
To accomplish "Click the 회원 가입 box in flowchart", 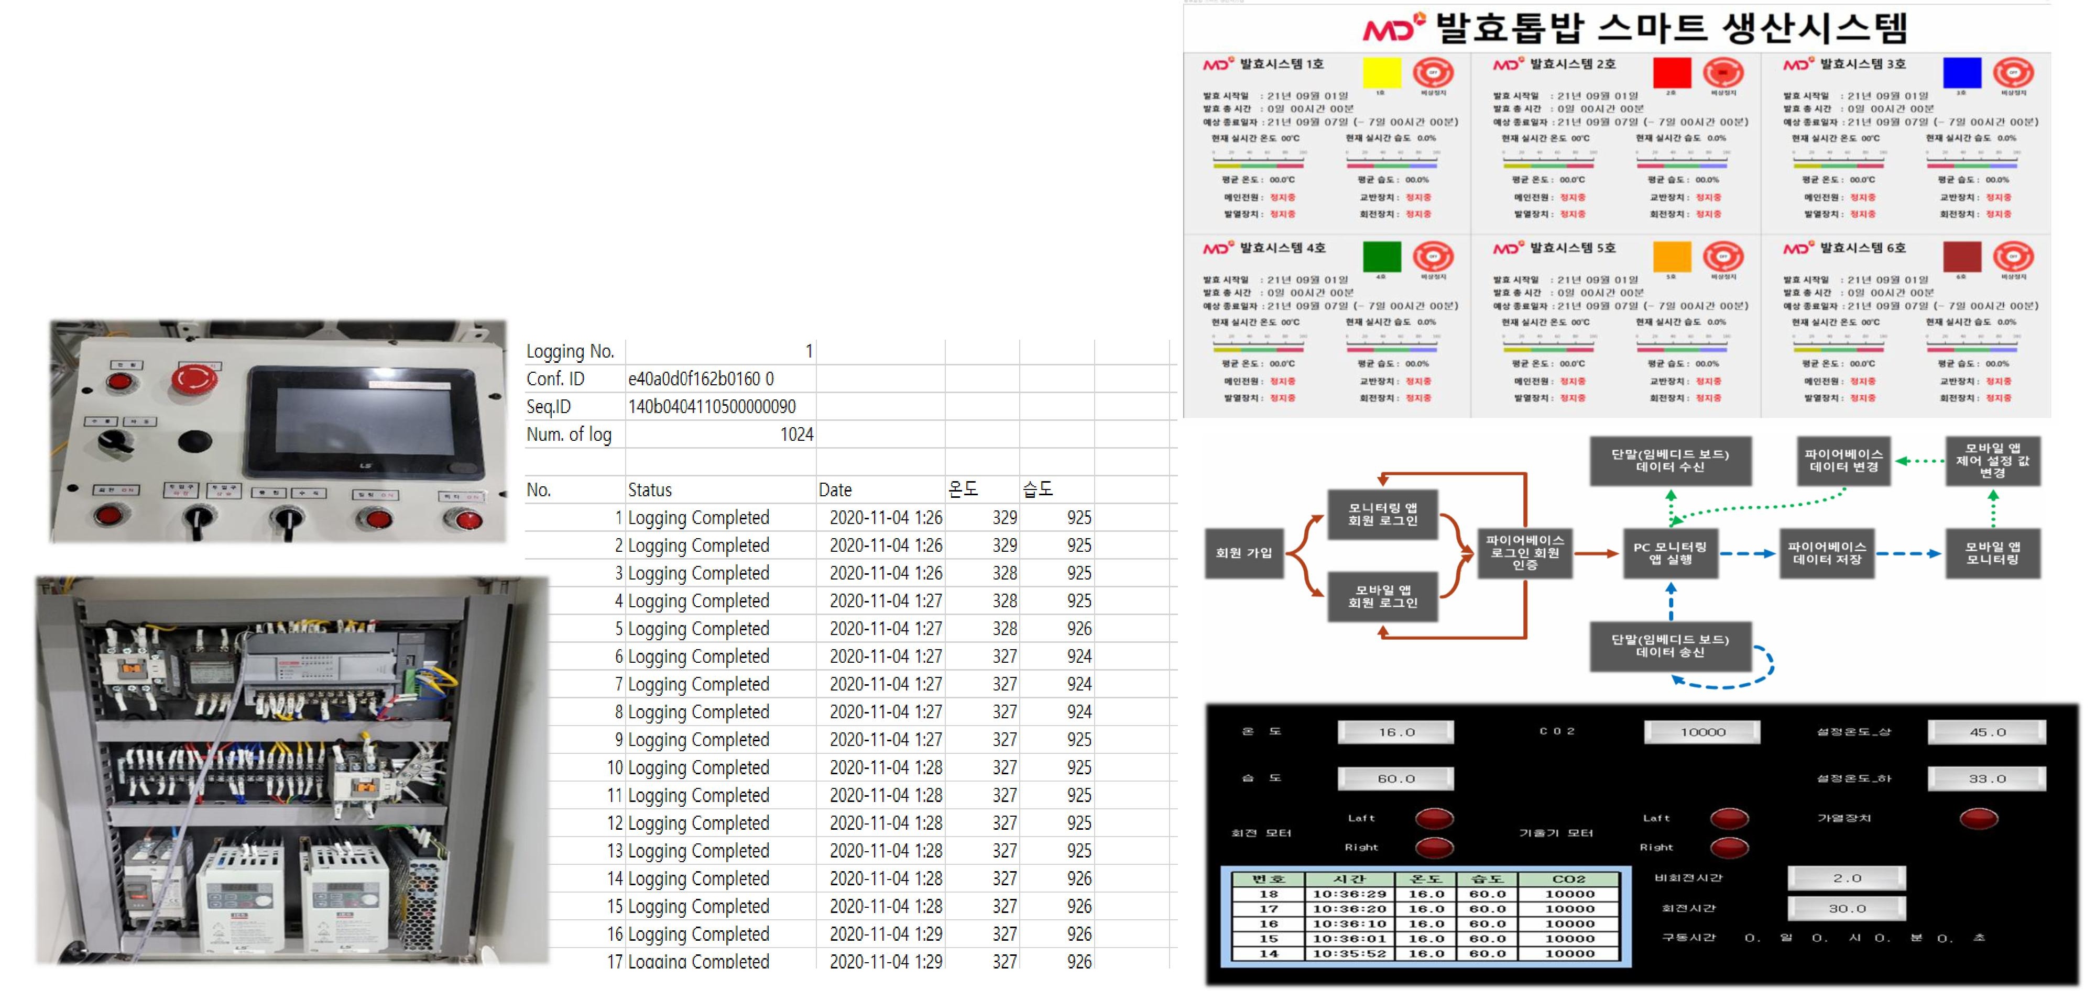I will coord(1243,553).
